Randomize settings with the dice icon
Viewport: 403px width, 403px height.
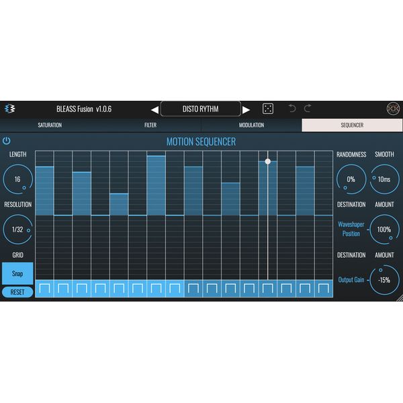point(267,109)
